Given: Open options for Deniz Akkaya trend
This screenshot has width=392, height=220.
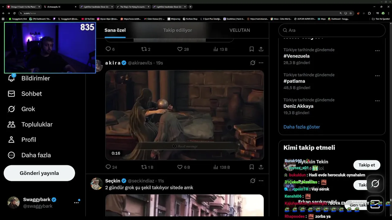Looking at the screenshot, I should 377,101.
